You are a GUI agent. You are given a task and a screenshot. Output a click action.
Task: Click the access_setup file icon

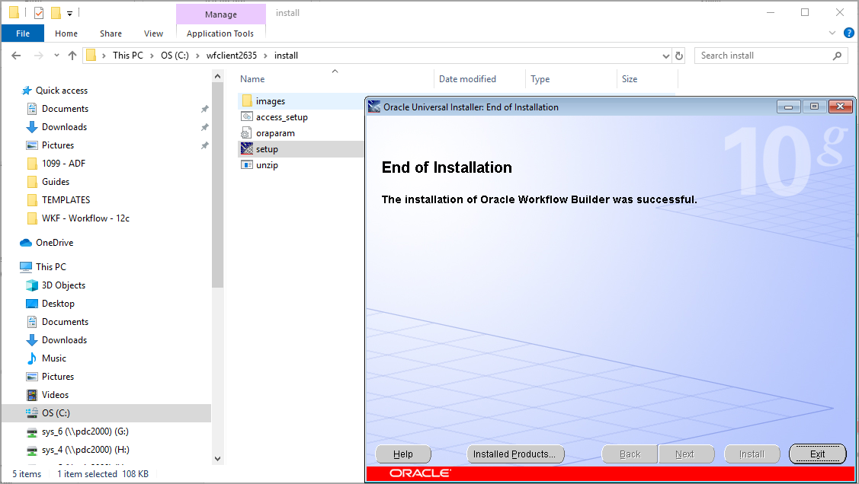[x=246, y=117]
